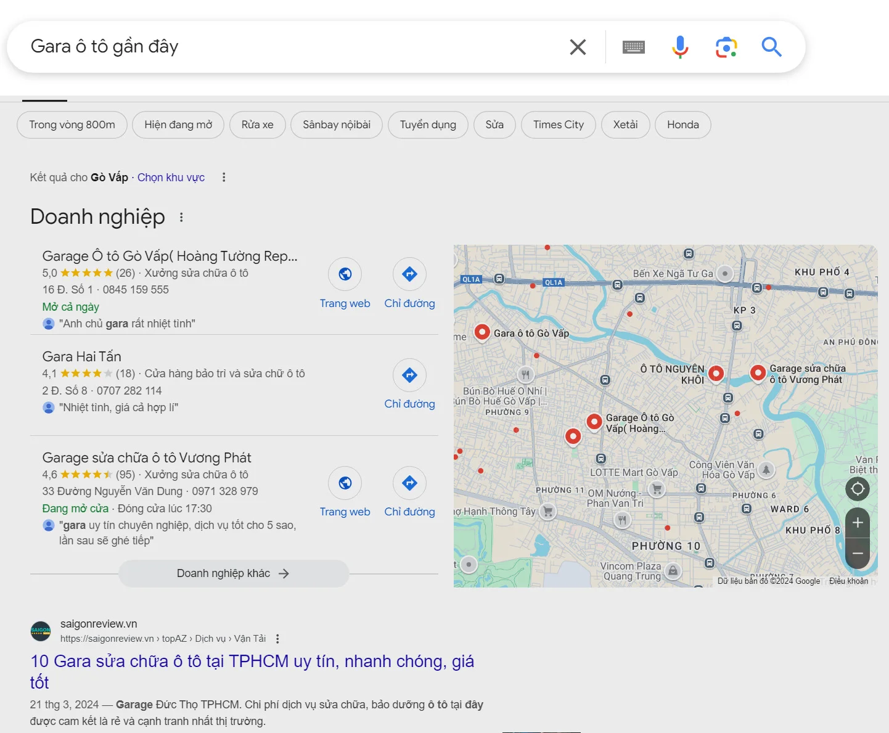Viewport: 889px width, 733px height.
Task: Start voice search with the microphone icon
Action: point(680,47)
